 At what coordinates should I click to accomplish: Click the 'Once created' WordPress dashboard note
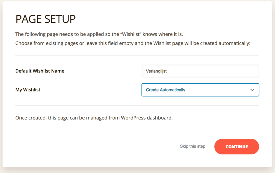[x=94, y=118]
